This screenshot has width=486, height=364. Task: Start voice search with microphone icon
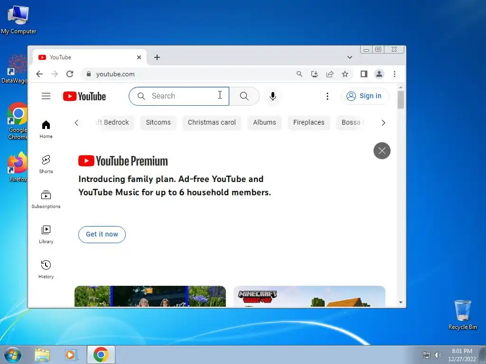coord(273,96)
